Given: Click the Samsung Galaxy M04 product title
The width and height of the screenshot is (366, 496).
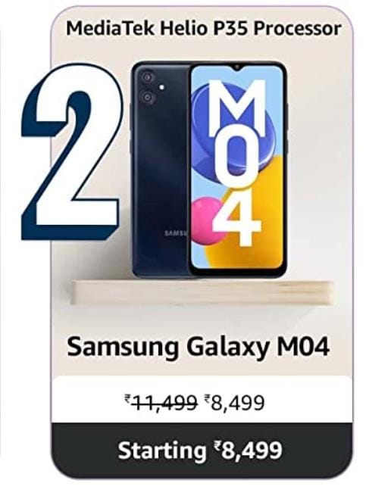Looking at the screenshot, I should point(198,348).
